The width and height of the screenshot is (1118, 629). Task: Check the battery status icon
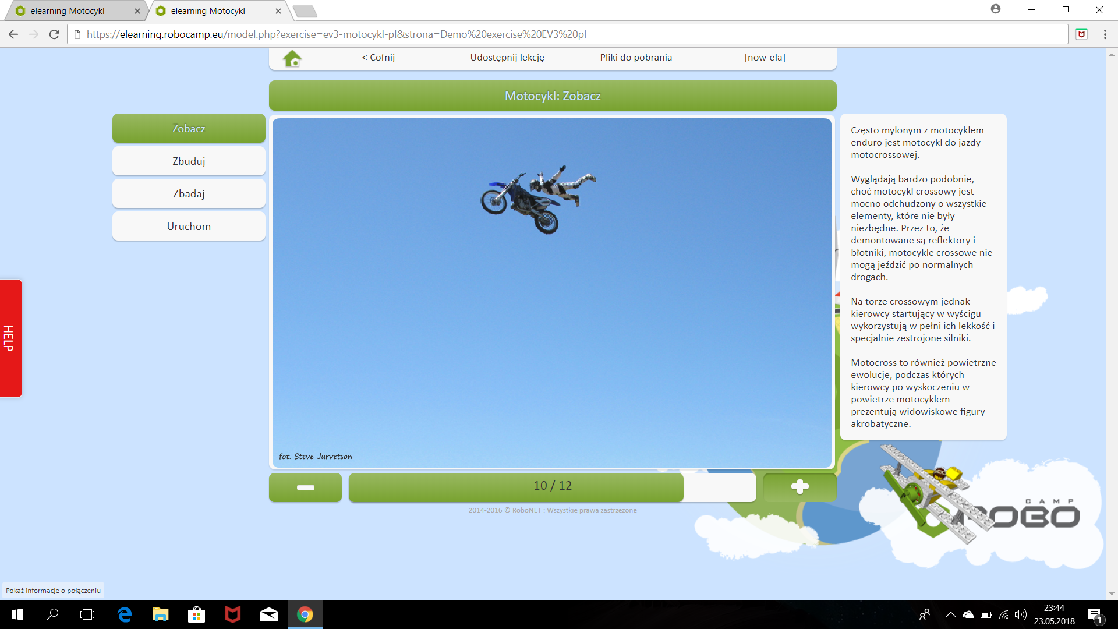coord(986,614)
